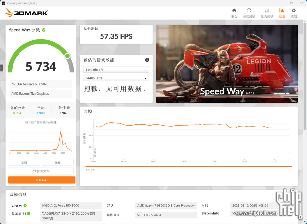Click the 监控 monitoring heading
The image size is (307, 224).
pyautogui.click(x=88, y=111)
